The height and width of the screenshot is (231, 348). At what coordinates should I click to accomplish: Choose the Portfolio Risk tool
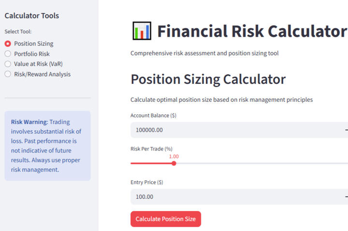click(8, 54)
